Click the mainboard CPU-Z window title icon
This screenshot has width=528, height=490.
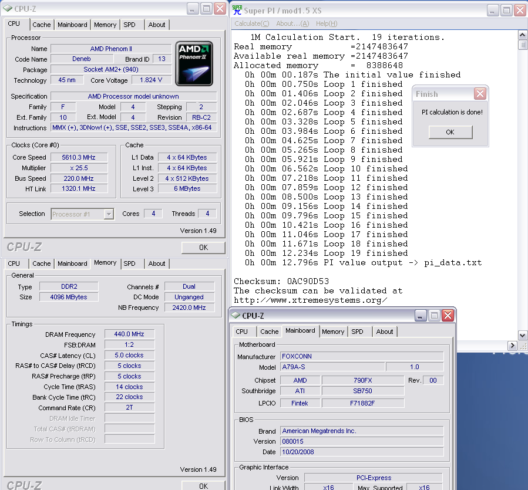(236, 315)
